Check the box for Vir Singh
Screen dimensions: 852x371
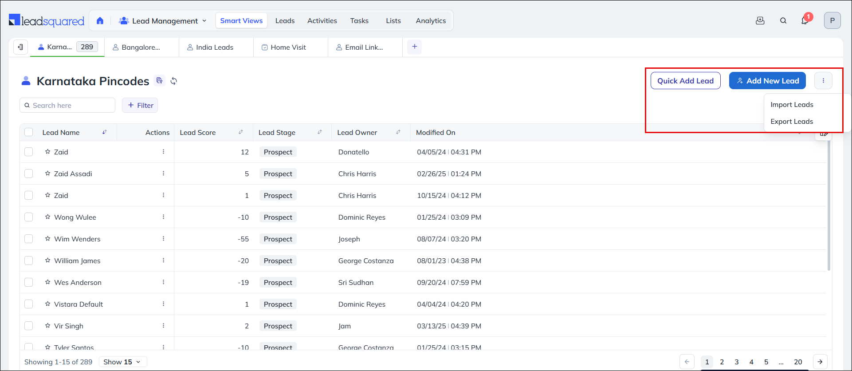[x=29, y=326]
